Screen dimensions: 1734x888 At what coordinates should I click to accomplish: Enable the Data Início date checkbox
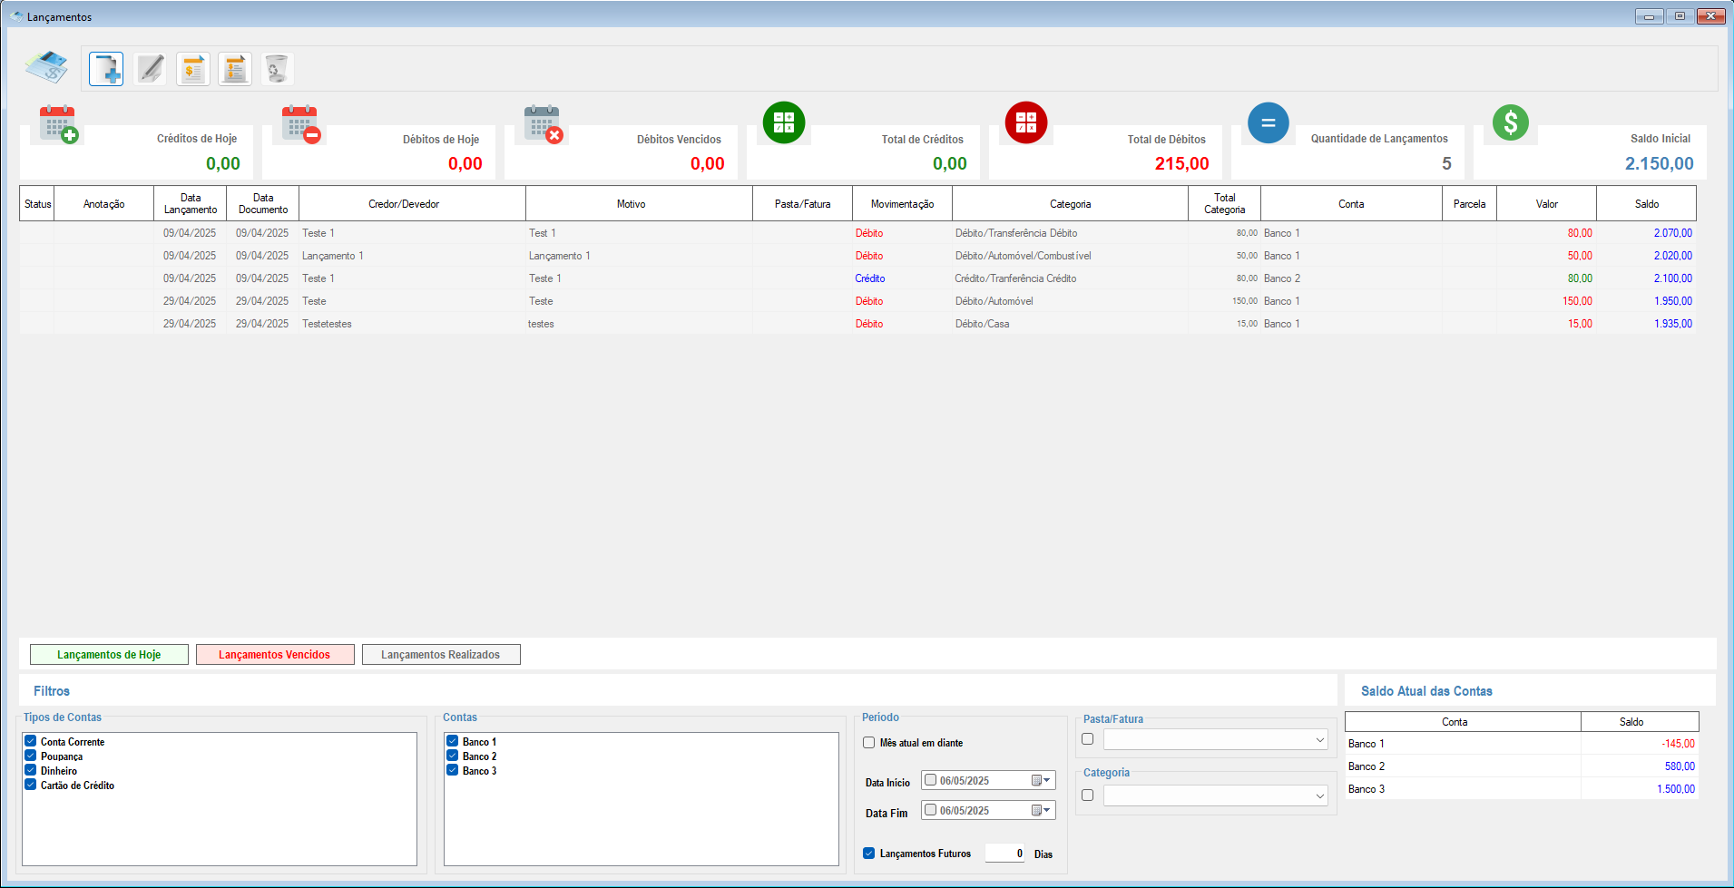pos(930,780)
